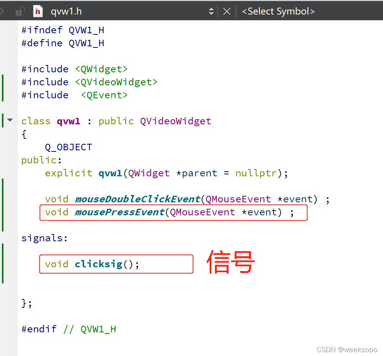Click the #endif // QVW1_H line

(x=69, y=329)
